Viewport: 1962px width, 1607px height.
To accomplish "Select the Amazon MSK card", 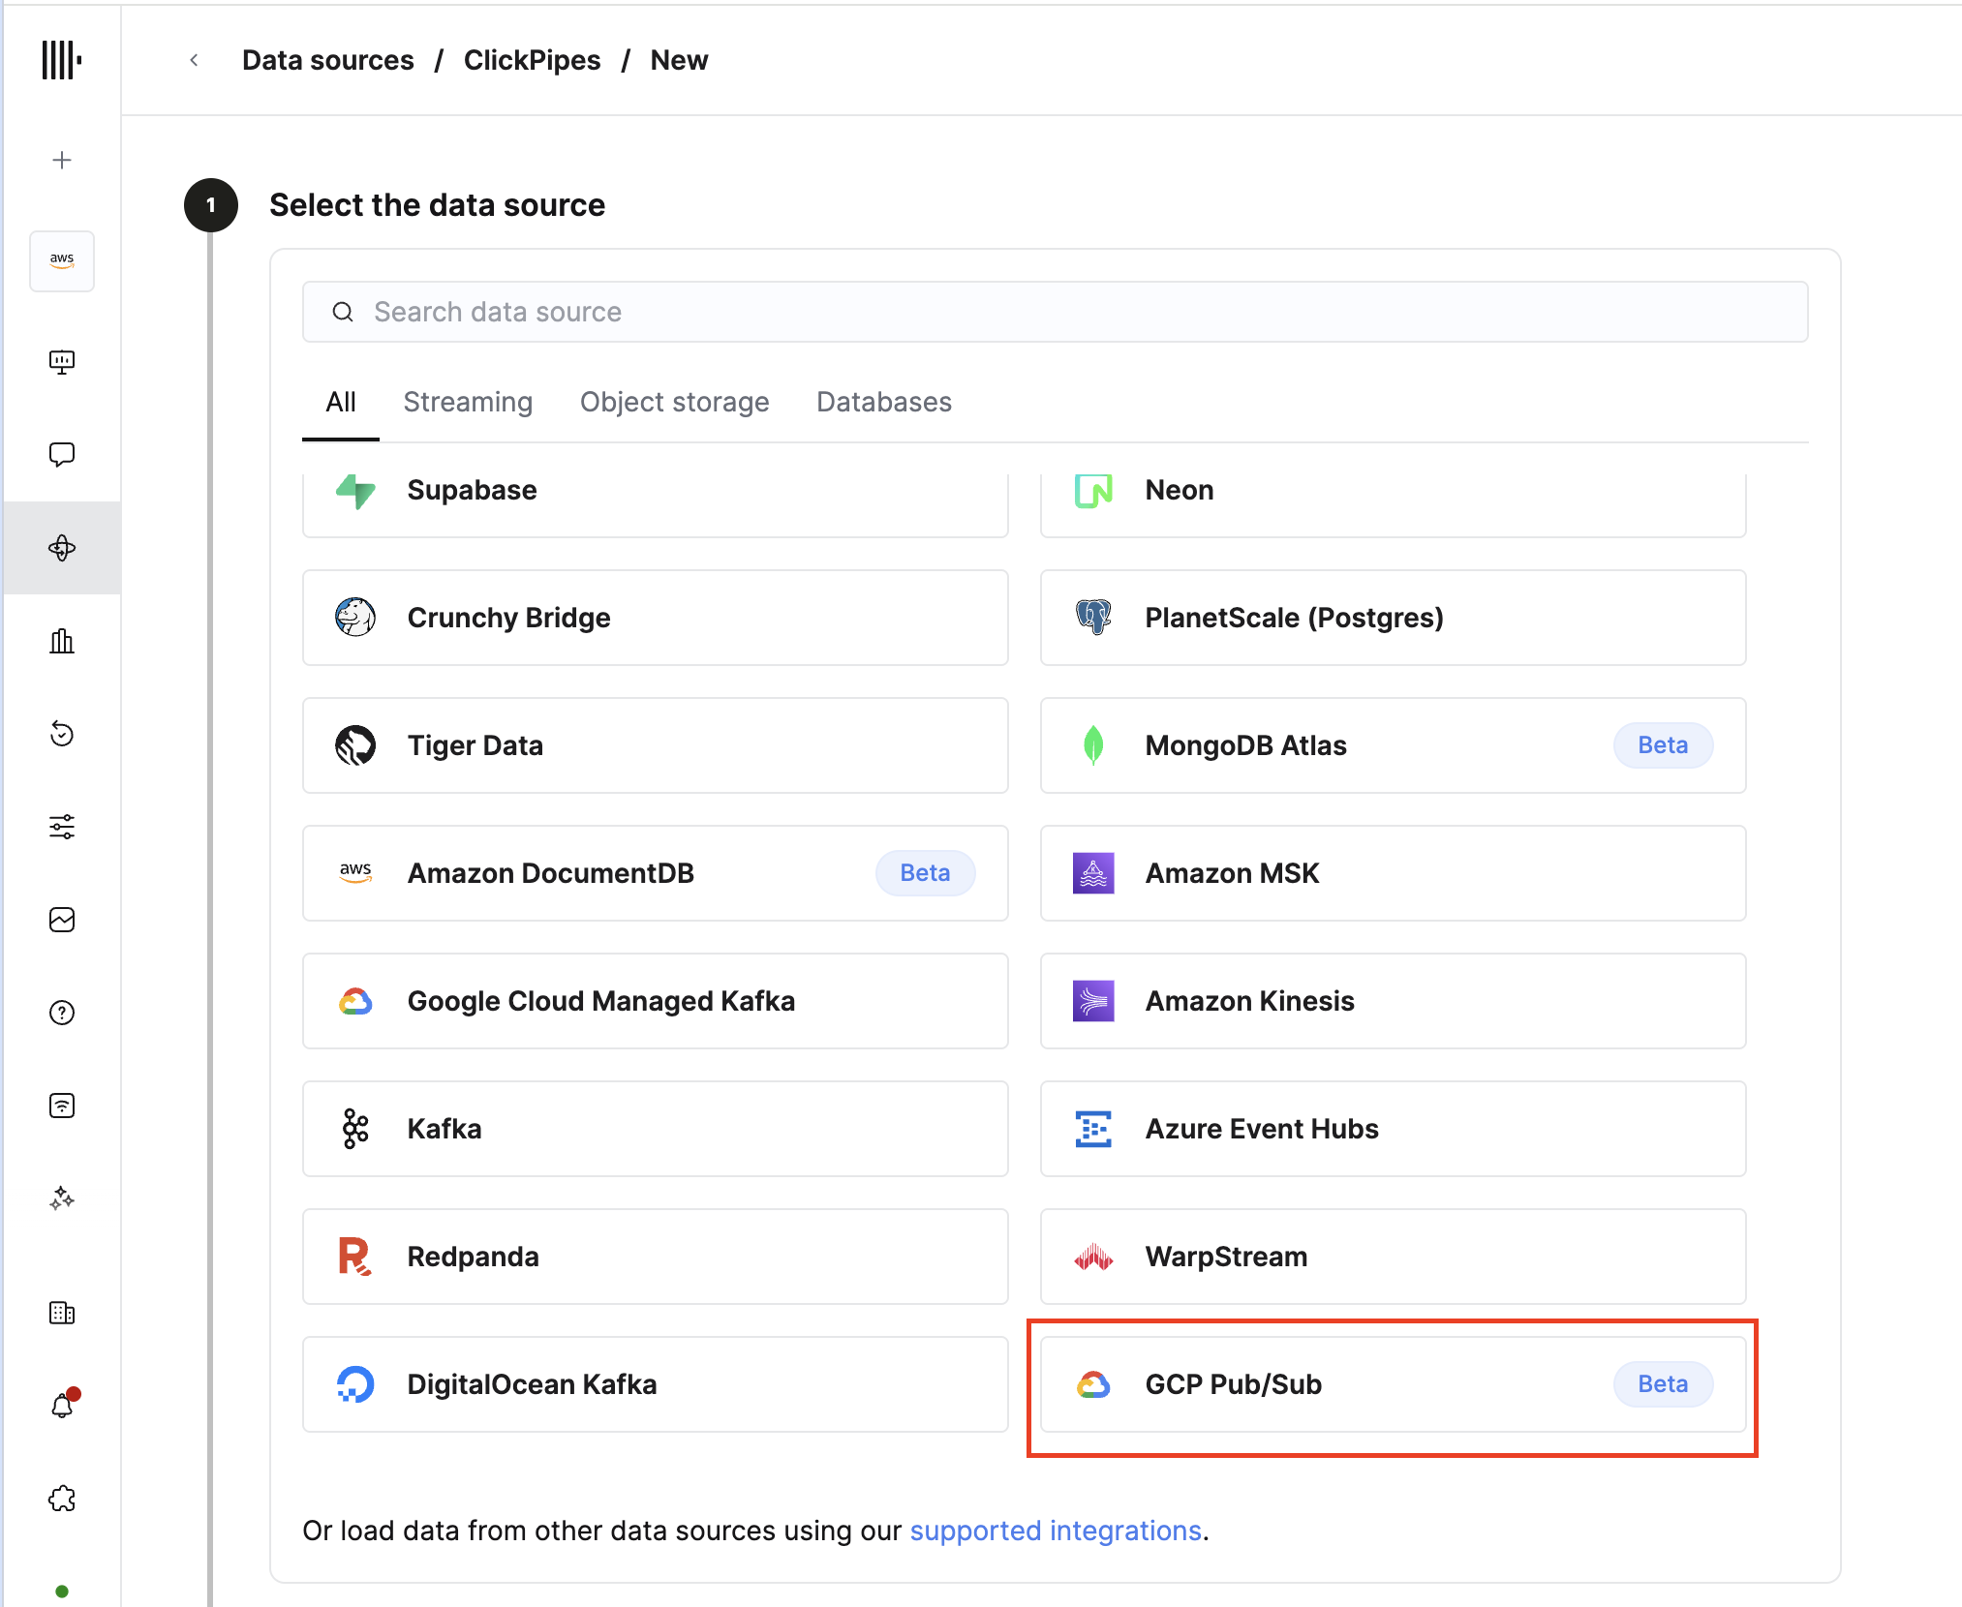I will pyautogui.click(x=1393, y=873).
